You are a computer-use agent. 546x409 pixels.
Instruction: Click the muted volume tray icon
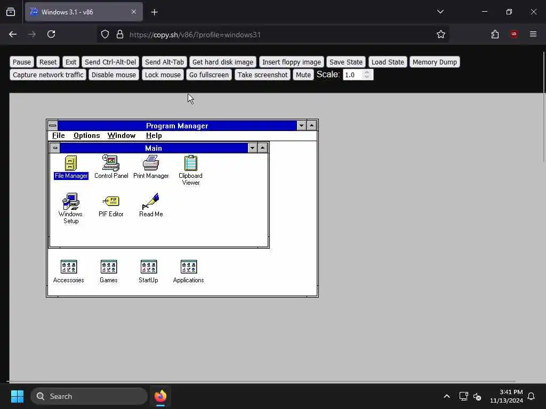(x=477, y=396)
